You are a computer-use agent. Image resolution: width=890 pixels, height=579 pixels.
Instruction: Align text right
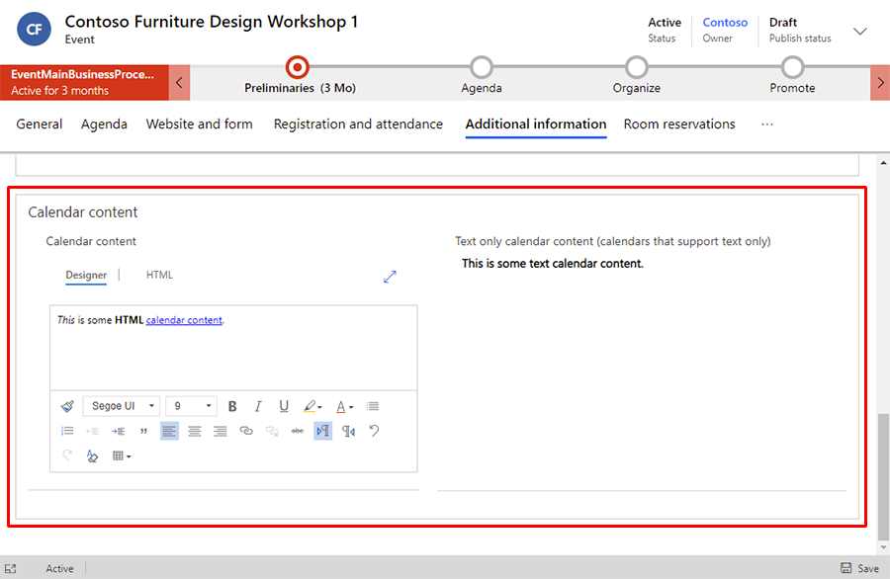pyautogui.click(x=221, y=431)
